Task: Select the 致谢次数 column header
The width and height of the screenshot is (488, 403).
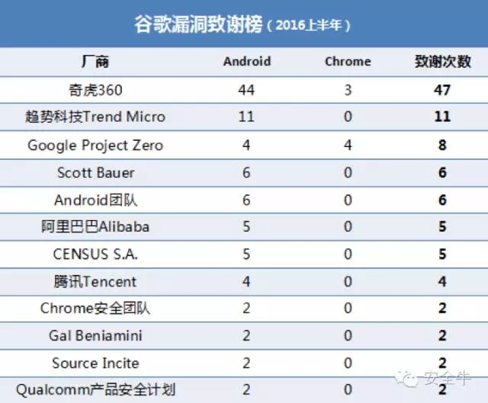Action: tap(442, 61)
